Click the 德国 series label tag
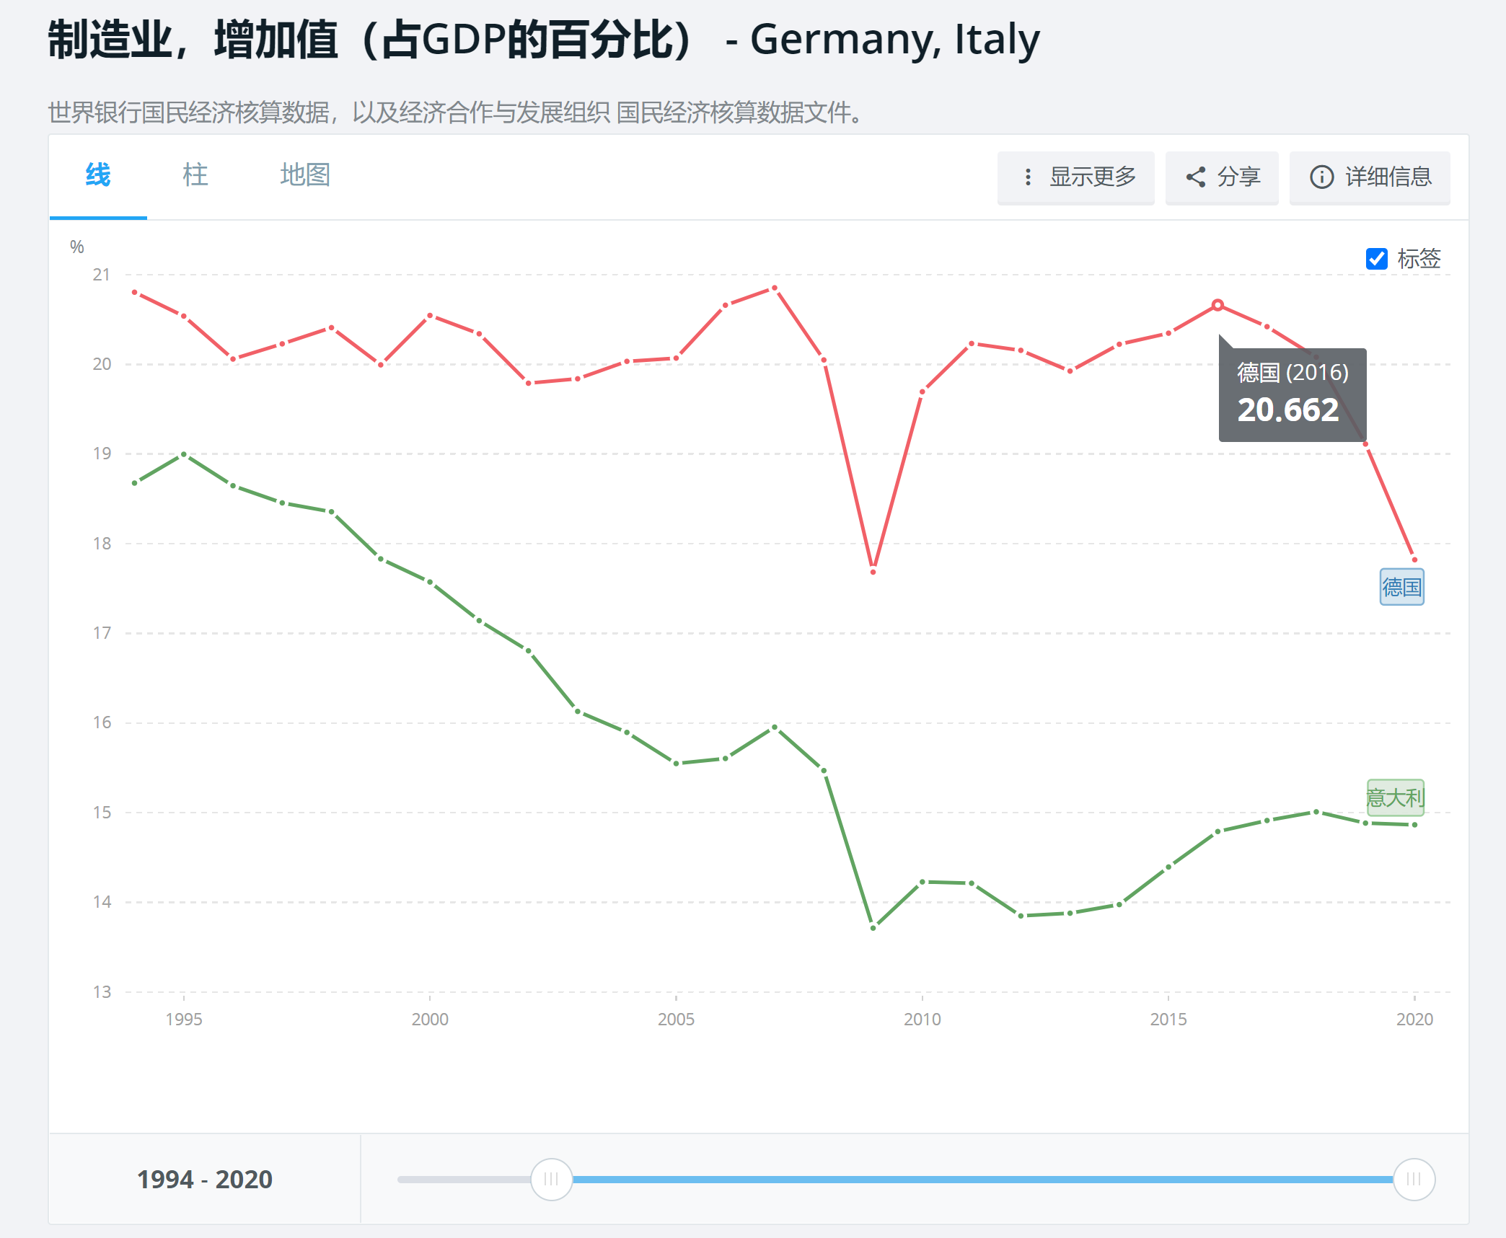This screenshot has height=1238, width=1506. click(1401, 587)
